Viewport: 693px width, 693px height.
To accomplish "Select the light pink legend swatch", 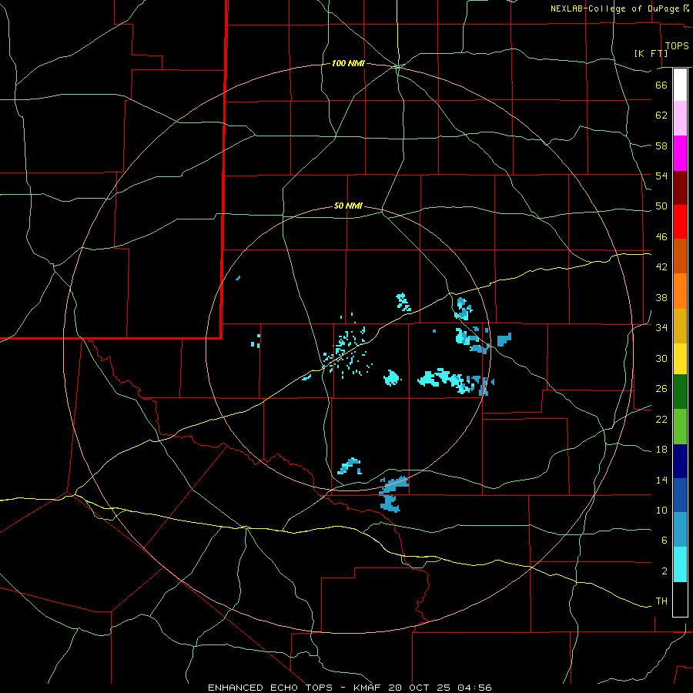I will 680,118.
